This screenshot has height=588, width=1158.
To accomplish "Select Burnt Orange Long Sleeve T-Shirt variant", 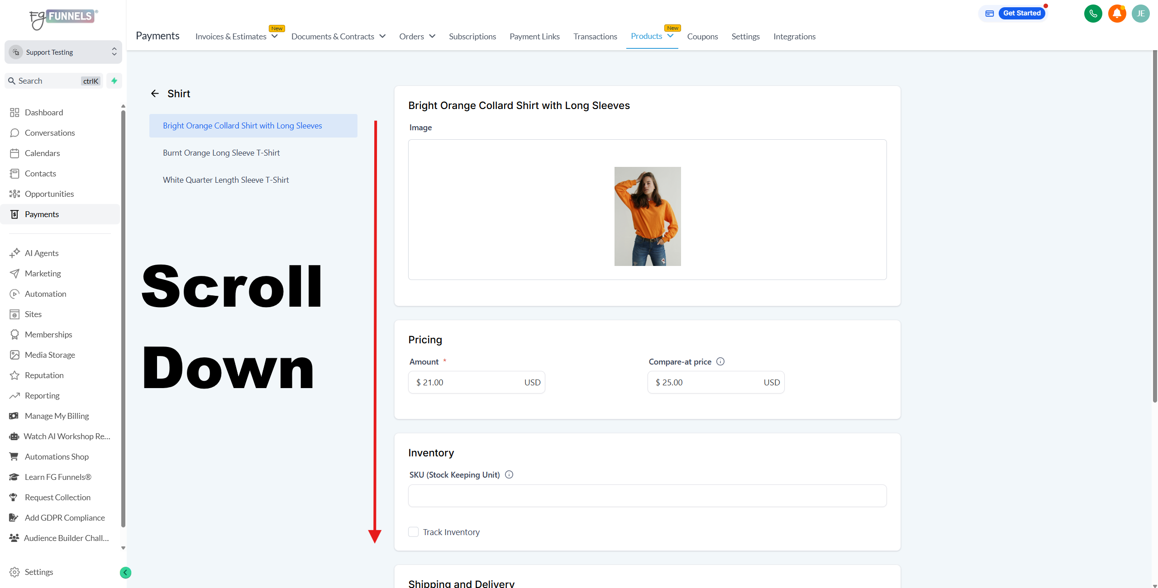I will tap(221, 153).
